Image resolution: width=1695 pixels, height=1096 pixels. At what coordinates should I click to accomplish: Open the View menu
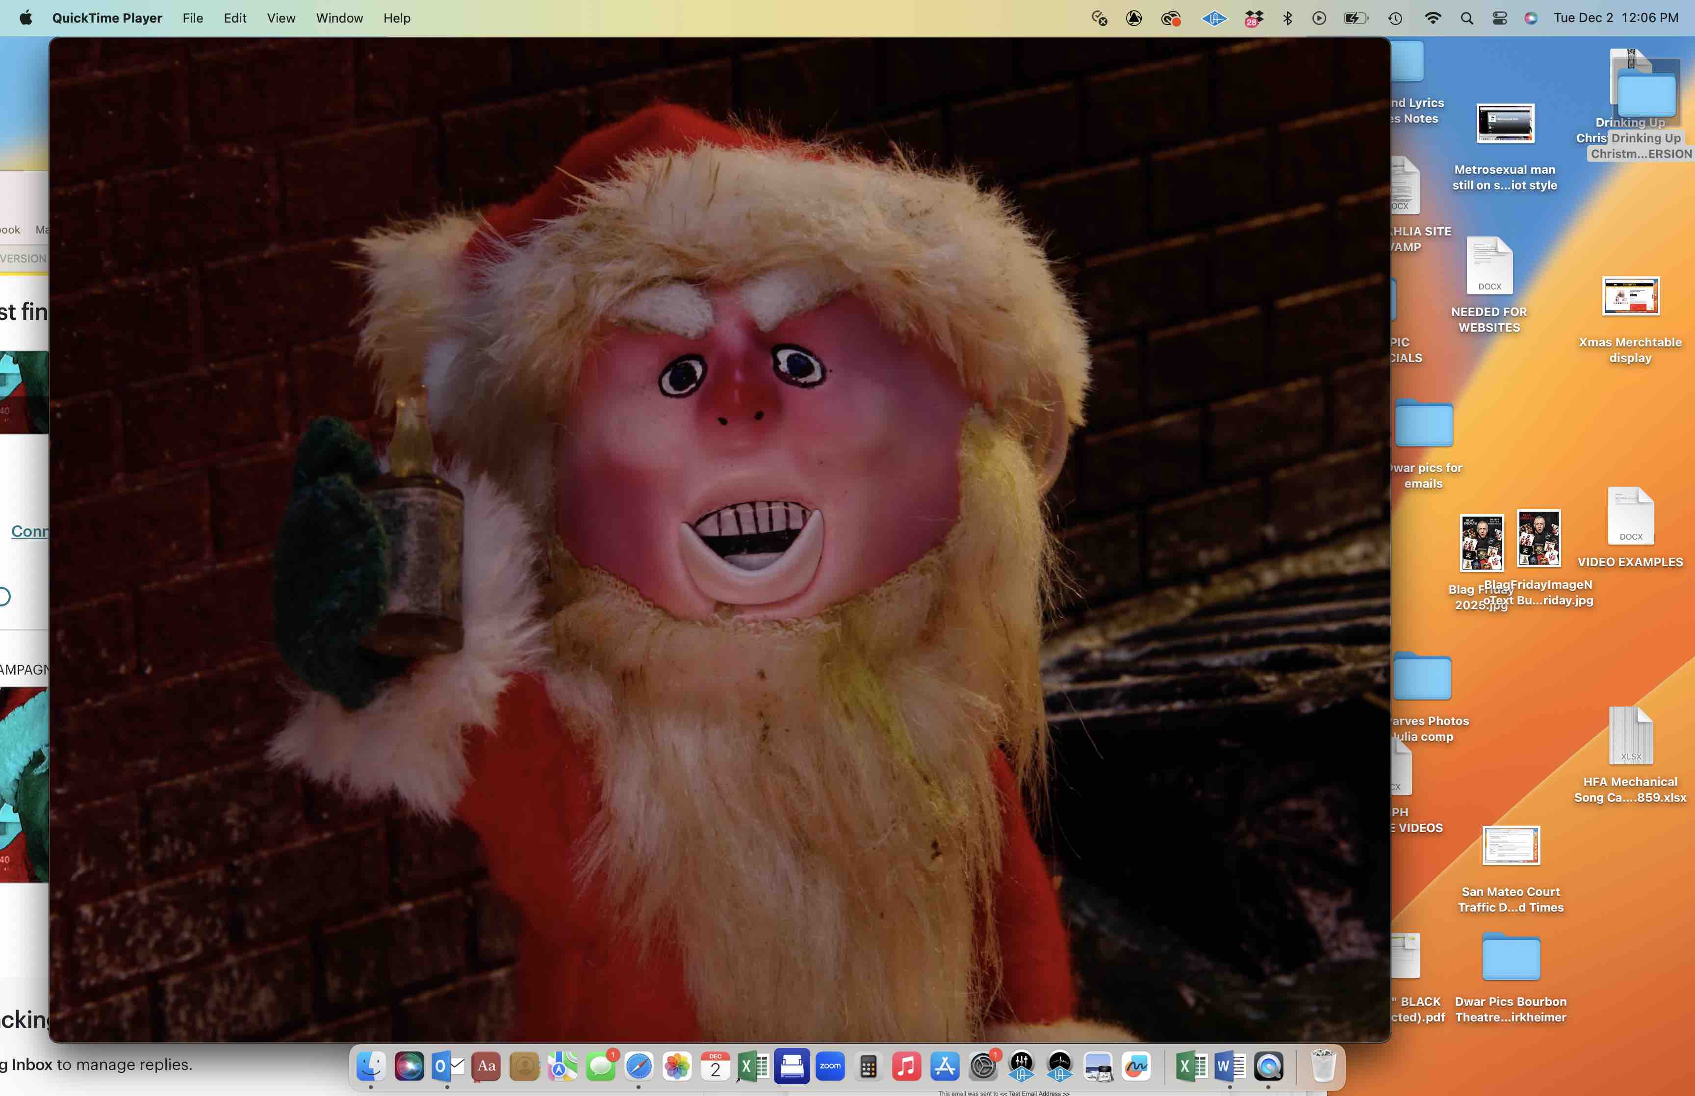(x=281, y=18)
